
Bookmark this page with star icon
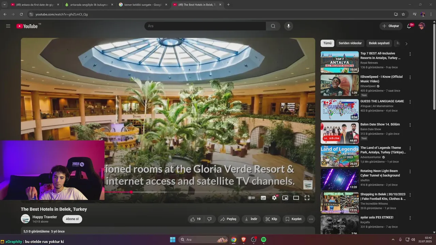[403, 14]
